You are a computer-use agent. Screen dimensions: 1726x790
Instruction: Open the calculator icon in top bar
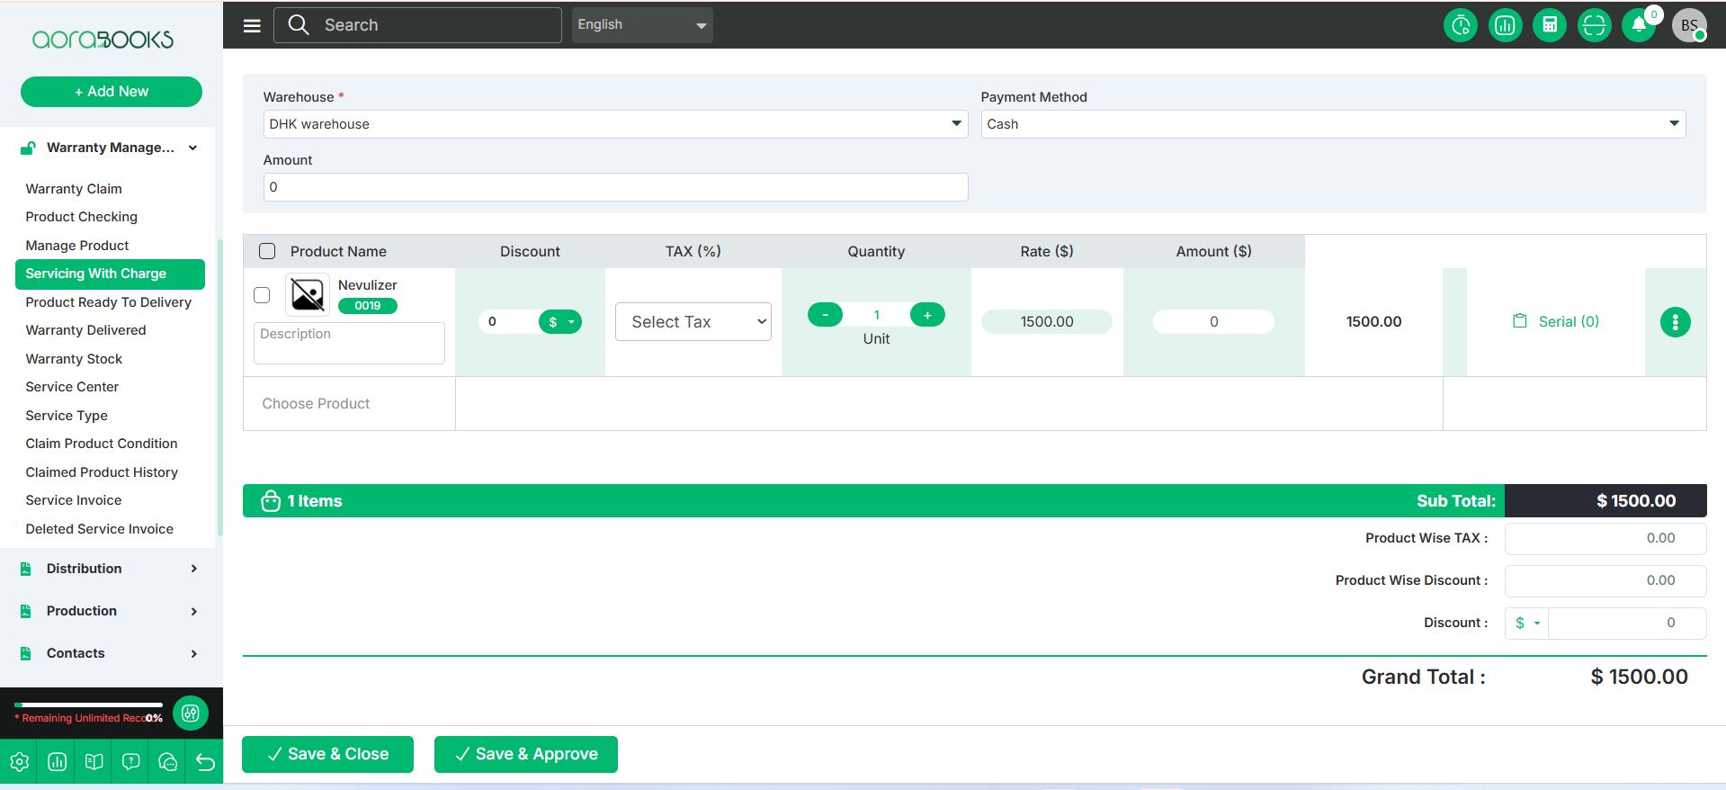click(1549, 25)
